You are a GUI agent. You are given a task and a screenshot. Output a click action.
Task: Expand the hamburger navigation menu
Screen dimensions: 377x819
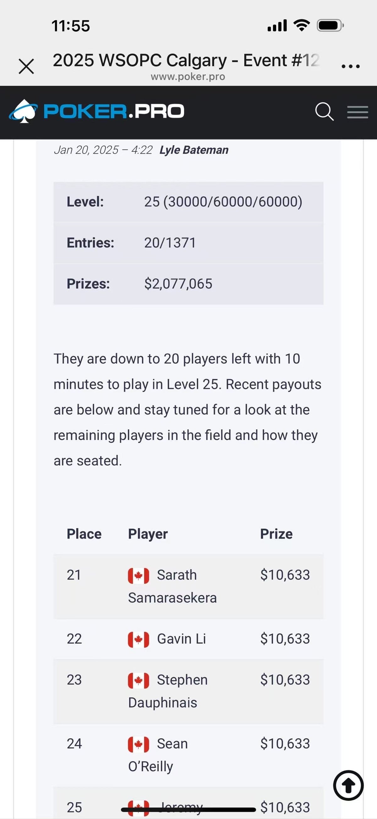357,112
